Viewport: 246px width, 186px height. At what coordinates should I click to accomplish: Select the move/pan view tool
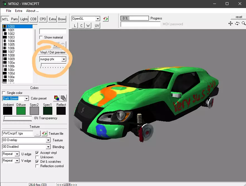point(230,24)
